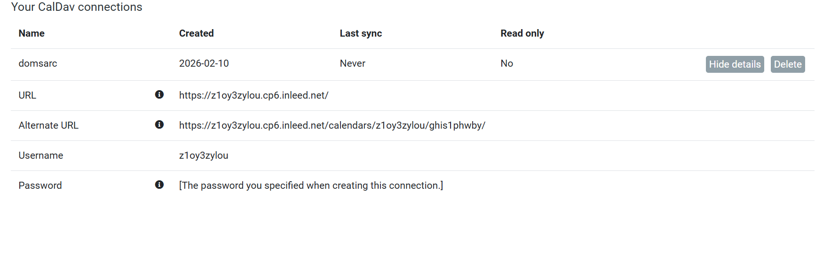Image resolution: width=823 pixels, height=270 pixels.
Task: Click the info icon beside URL
Action: point(159,95)
